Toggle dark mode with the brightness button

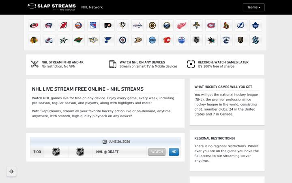11,172
